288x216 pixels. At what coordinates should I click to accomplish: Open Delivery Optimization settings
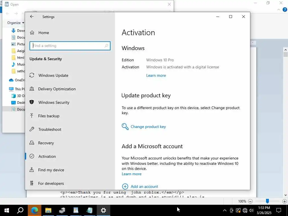pyautogui.click(x=57, y=89)
